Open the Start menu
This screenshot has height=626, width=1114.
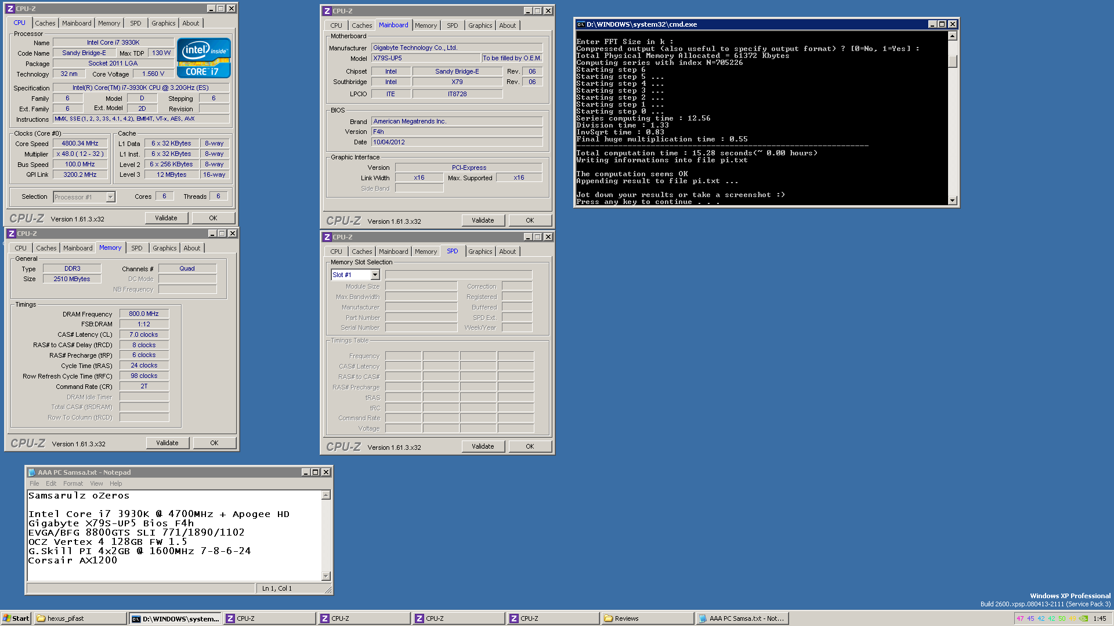point(16,618)
